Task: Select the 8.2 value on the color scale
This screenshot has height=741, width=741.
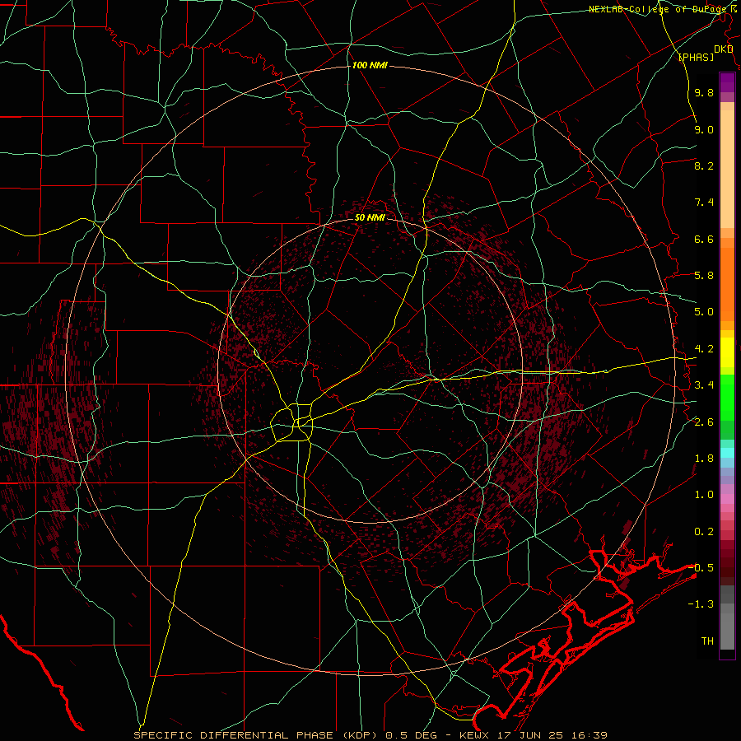Action: tap(704, 165)
